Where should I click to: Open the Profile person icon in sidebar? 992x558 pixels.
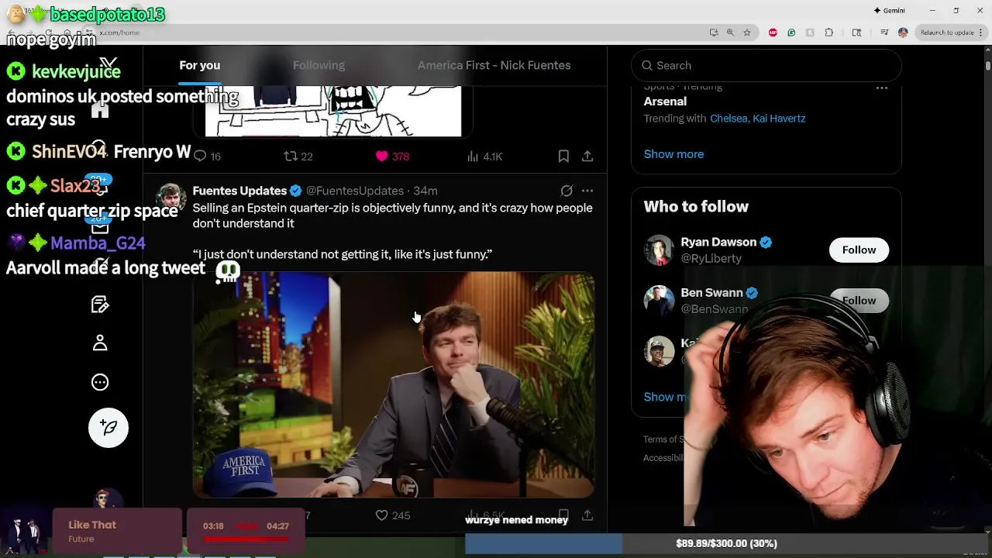click(x=100, y=343)
